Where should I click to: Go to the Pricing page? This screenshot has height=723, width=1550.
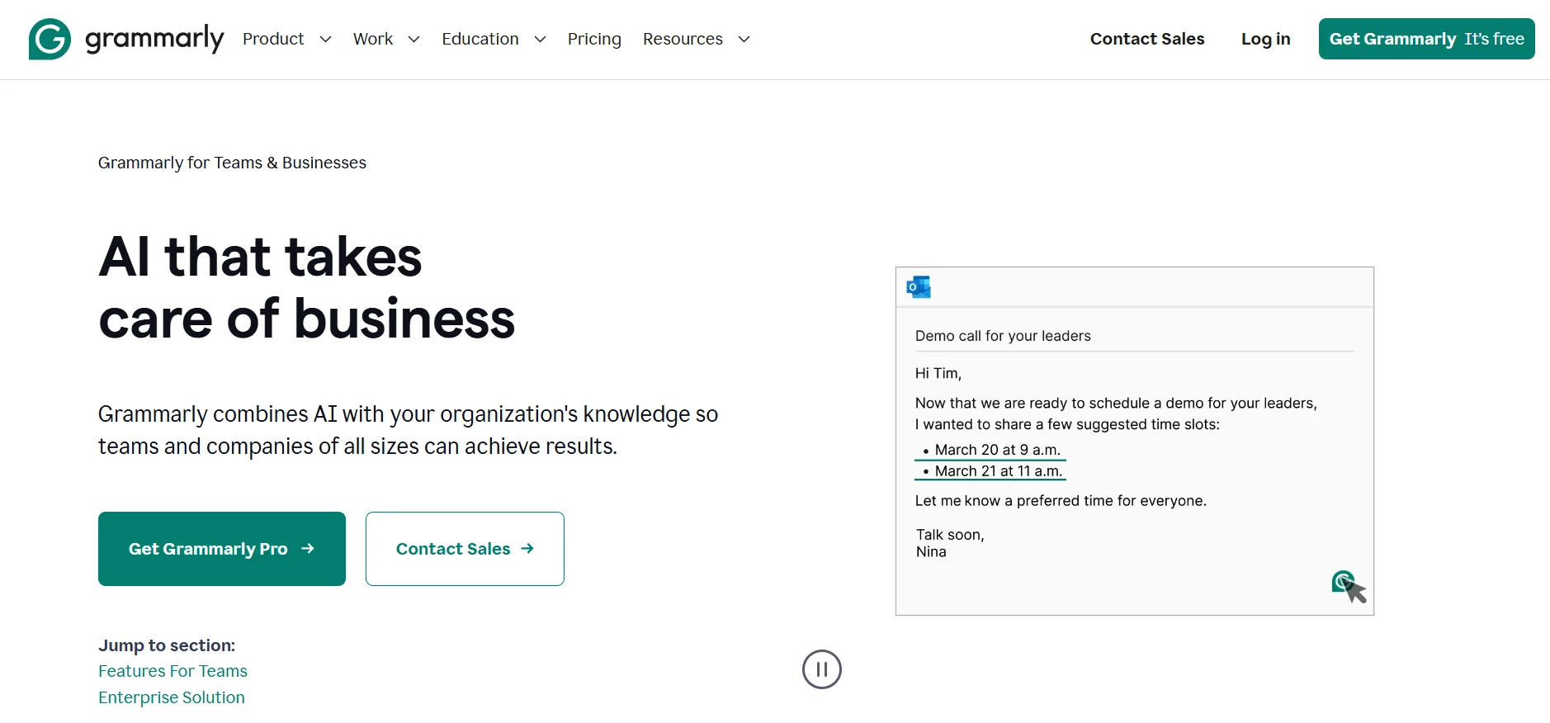pyautogui.click(x=594, y=39)
